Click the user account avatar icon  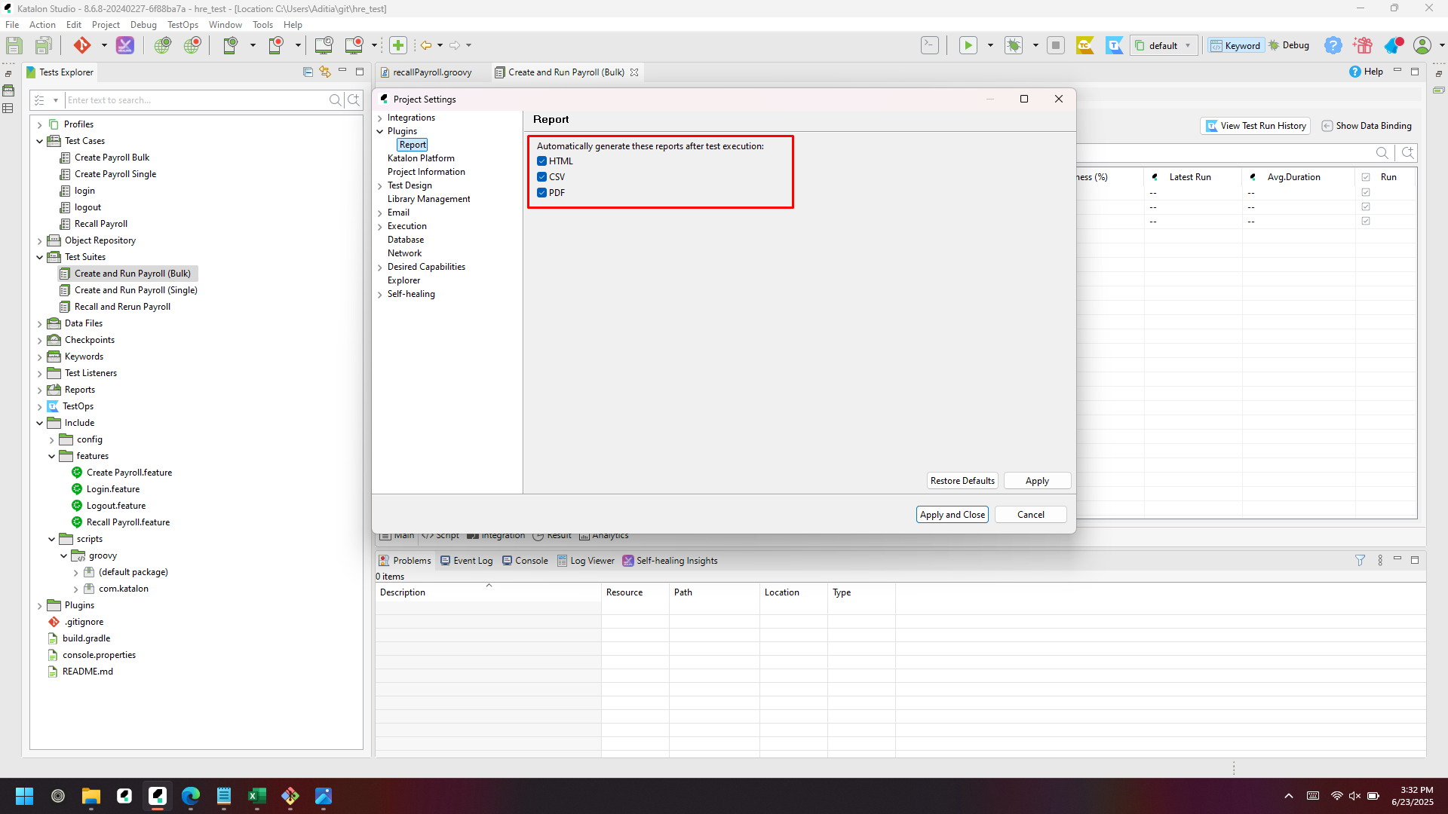pos(1422,45)
